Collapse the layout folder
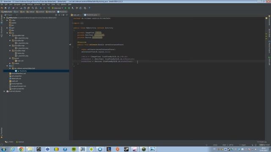This screenshot has width=271, height=152. [x=10, y=58]
